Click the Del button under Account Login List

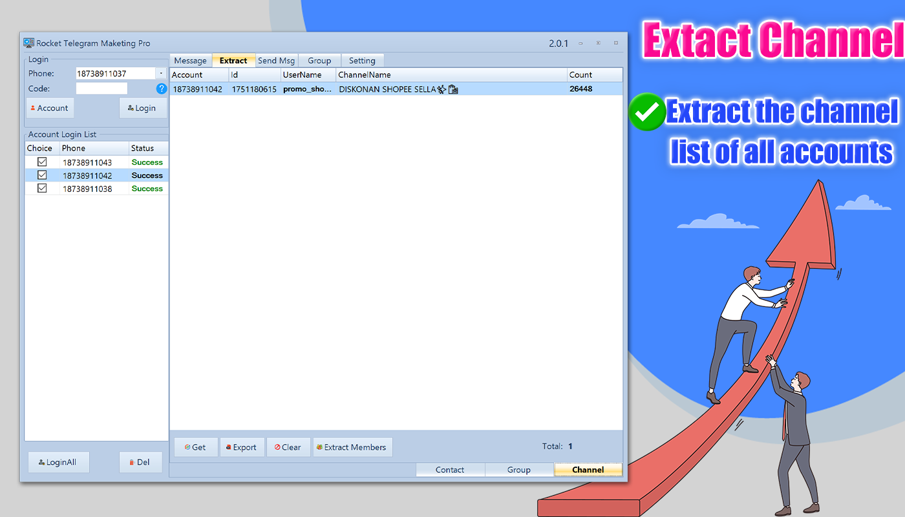tap(140, 461)
